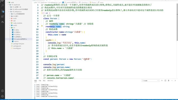Click 'constructor' keyword on line 11
178x100 pixels.
(52, 32)
